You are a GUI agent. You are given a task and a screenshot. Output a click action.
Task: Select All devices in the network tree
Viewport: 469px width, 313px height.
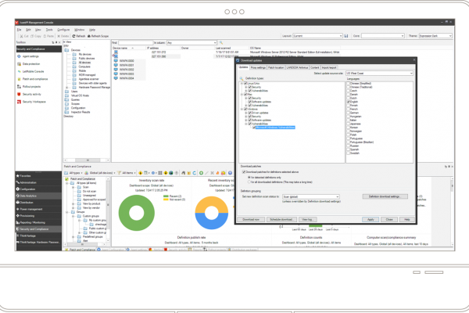point(84,63)
